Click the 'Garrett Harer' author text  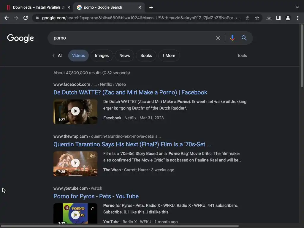click(x=136, y=170)
